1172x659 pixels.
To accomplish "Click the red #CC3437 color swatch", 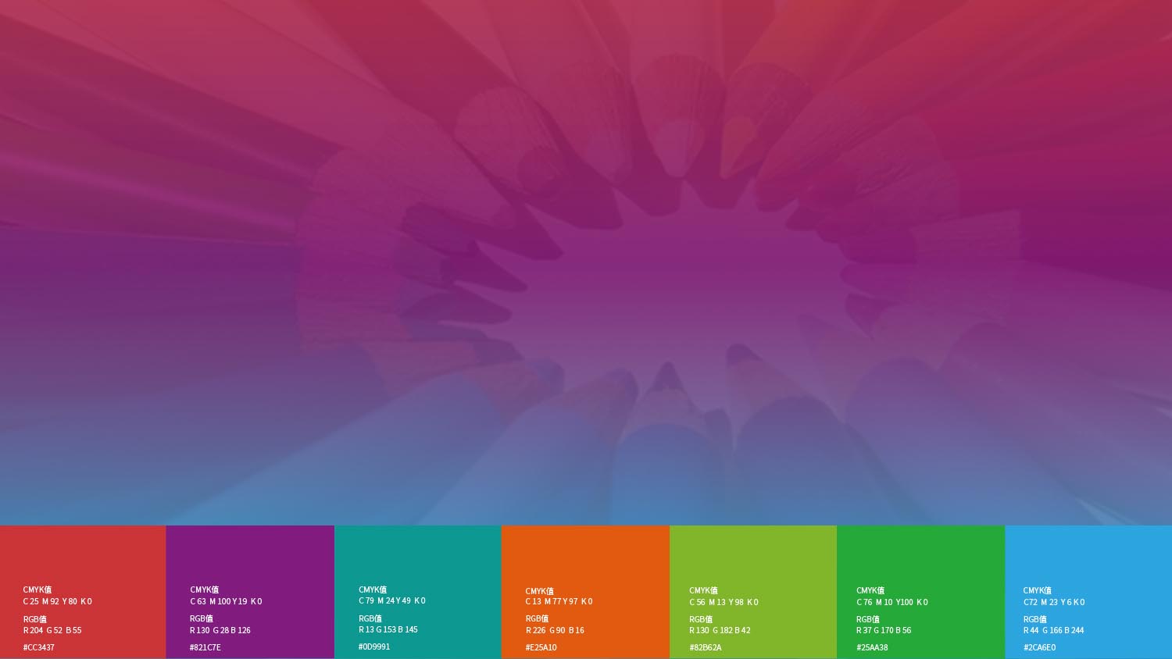I will pyautogui.click(x=83, y=554).
